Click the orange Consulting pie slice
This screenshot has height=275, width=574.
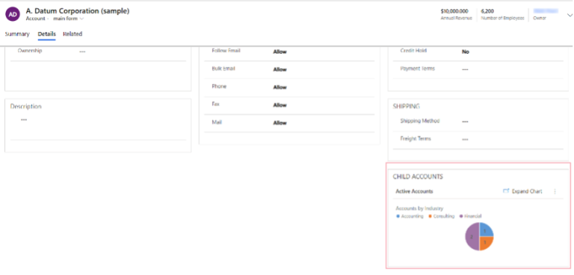point(486,243)
